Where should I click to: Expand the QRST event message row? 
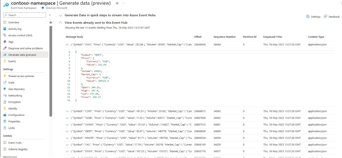67,131
